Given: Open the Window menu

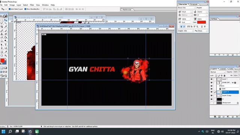Looking at the screenshot, I should coord(45,5).
